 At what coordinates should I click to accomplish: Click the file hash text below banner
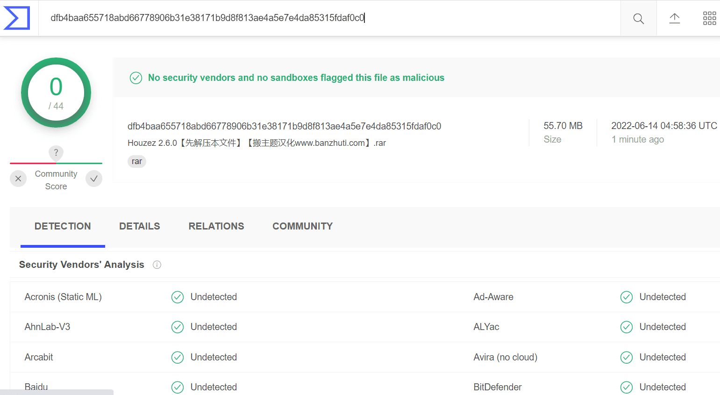coord(284,126)
